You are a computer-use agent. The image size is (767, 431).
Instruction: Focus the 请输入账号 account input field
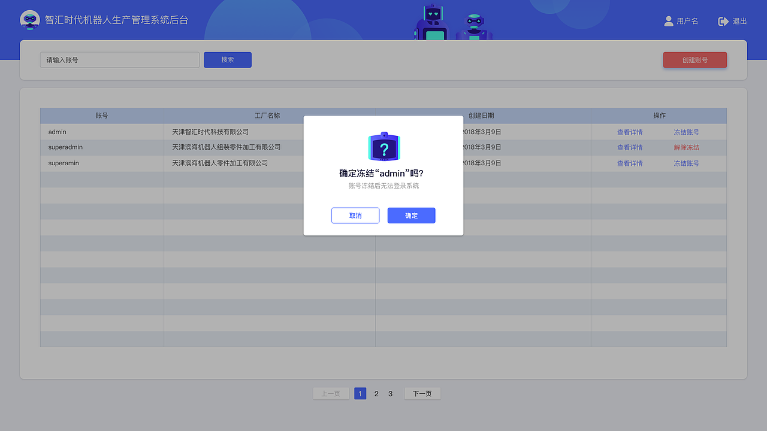(120, 60)
